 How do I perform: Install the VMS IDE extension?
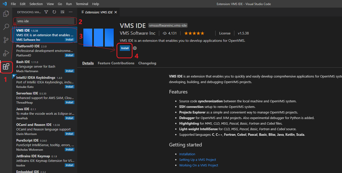click(125, 48)
